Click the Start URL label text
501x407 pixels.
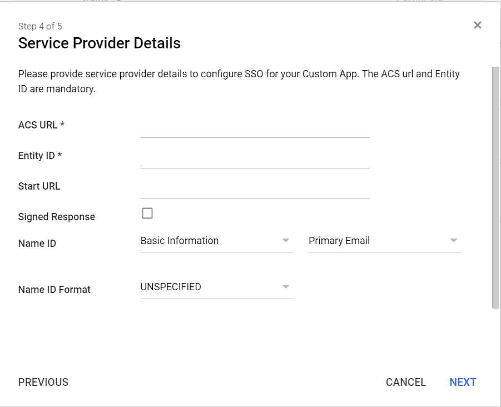(x=39, y=186)
